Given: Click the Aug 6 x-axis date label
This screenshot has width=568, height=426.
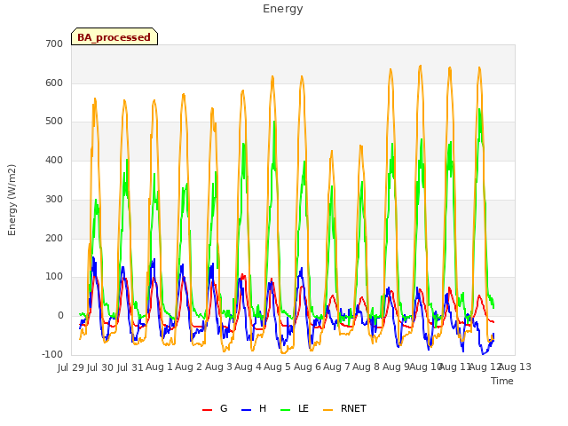Looking at the screenshot, I should click(307, 367).
